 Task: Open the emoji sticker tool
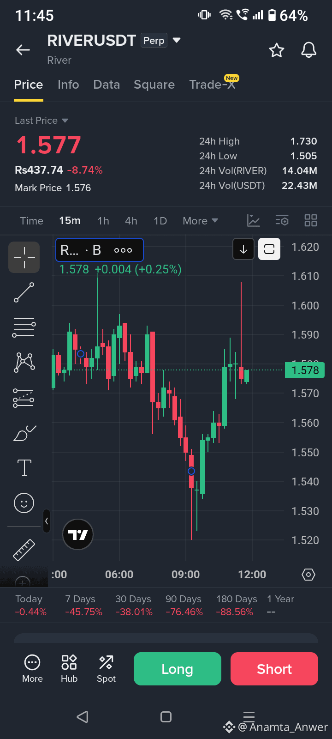point(24,503)
